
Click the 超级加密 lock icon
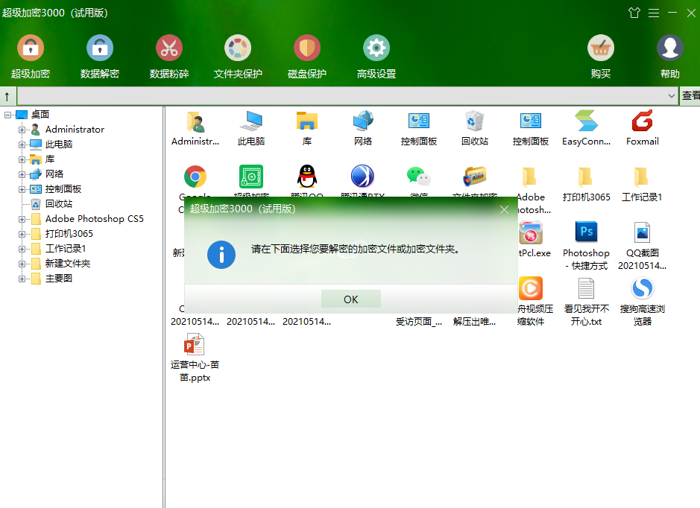click(x=31, y=48)
